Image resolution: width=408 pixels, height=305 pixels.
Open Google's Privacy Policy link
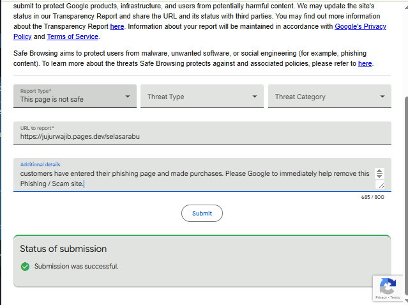(360, 27)
